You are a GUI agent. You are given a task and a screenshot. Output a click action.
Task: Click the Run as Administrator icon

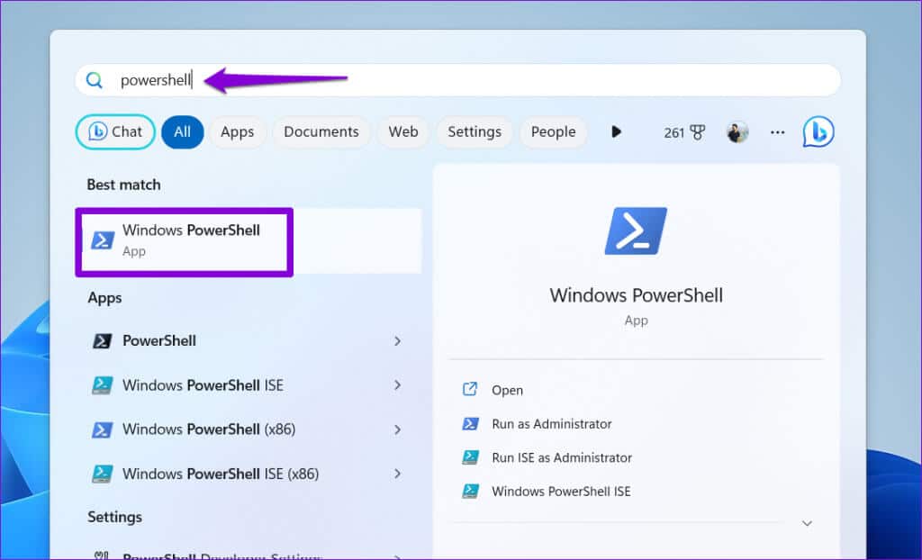(470, 423)
